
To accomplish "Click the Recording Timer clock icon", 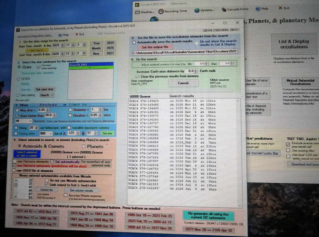I will coord(161,11).
